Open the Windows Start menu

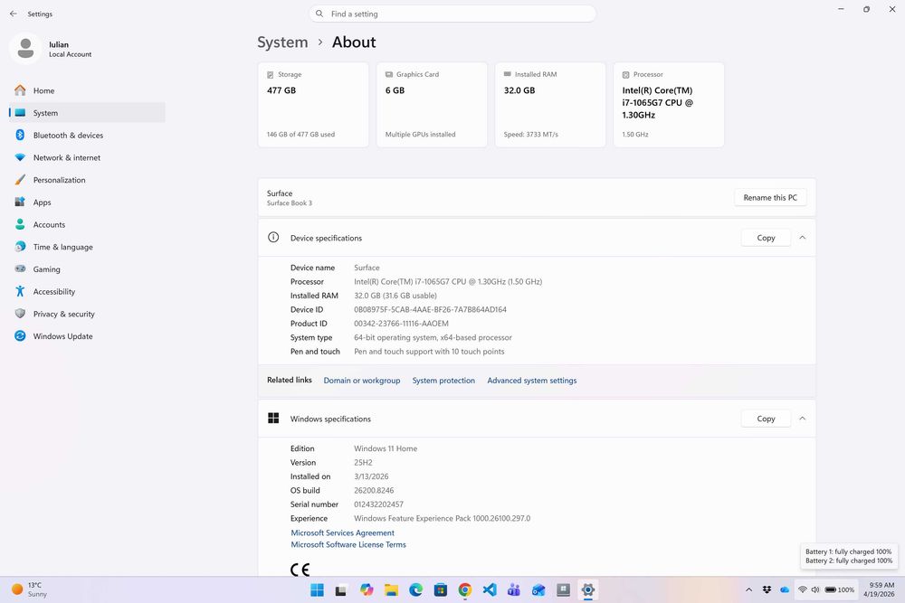[x=317, y=589]
